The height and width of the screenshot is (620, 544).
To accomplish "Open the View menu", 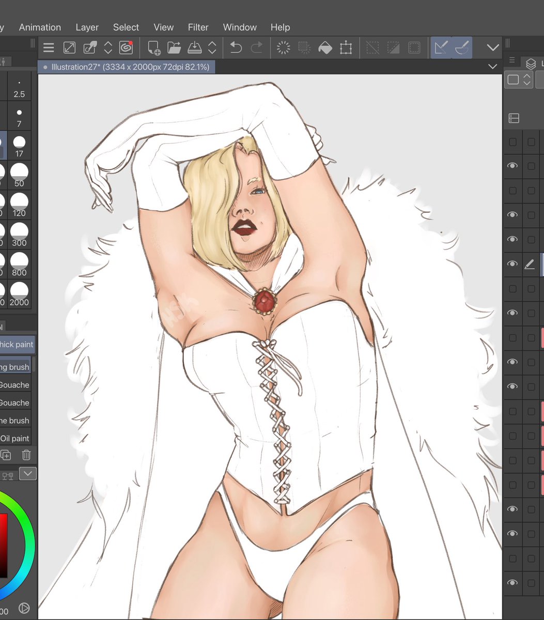I will click(x=163, y=27).
